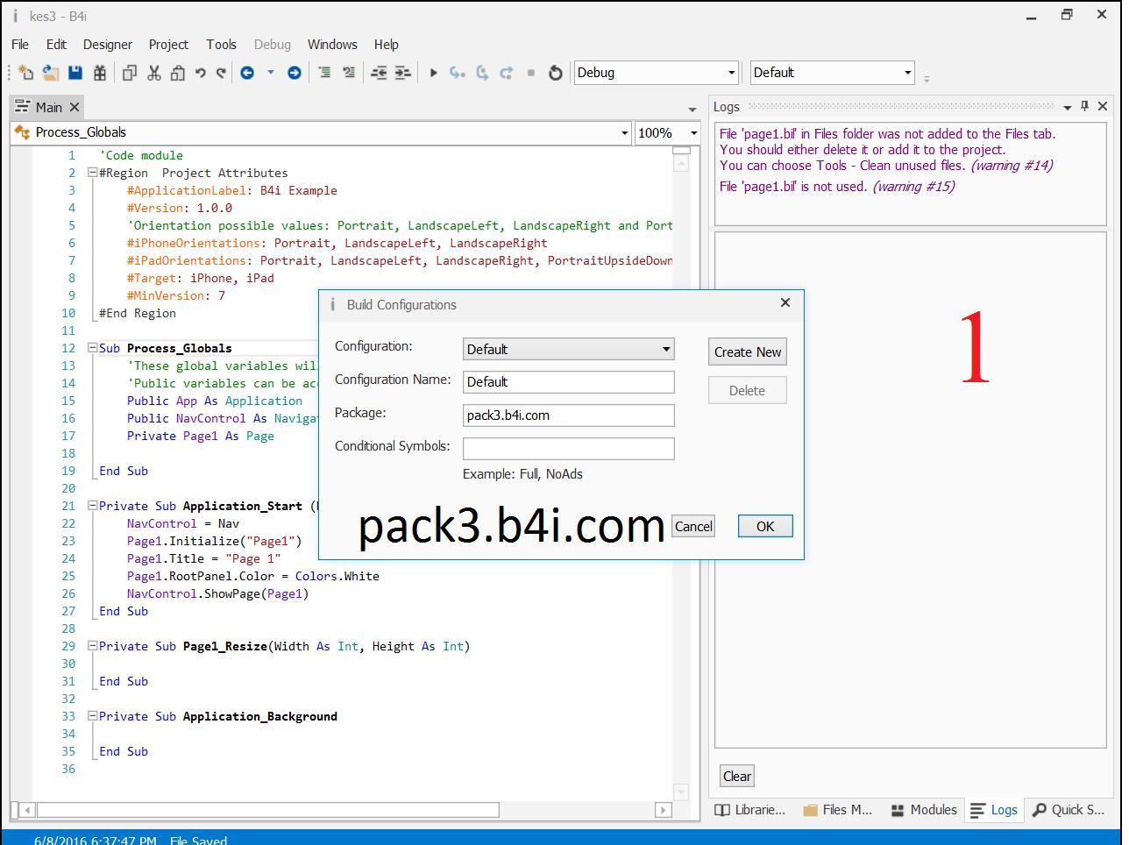The width and height of the screenshot is (1129, 845).
Task: Increase indent of selected lines
Action: point(402,73)
